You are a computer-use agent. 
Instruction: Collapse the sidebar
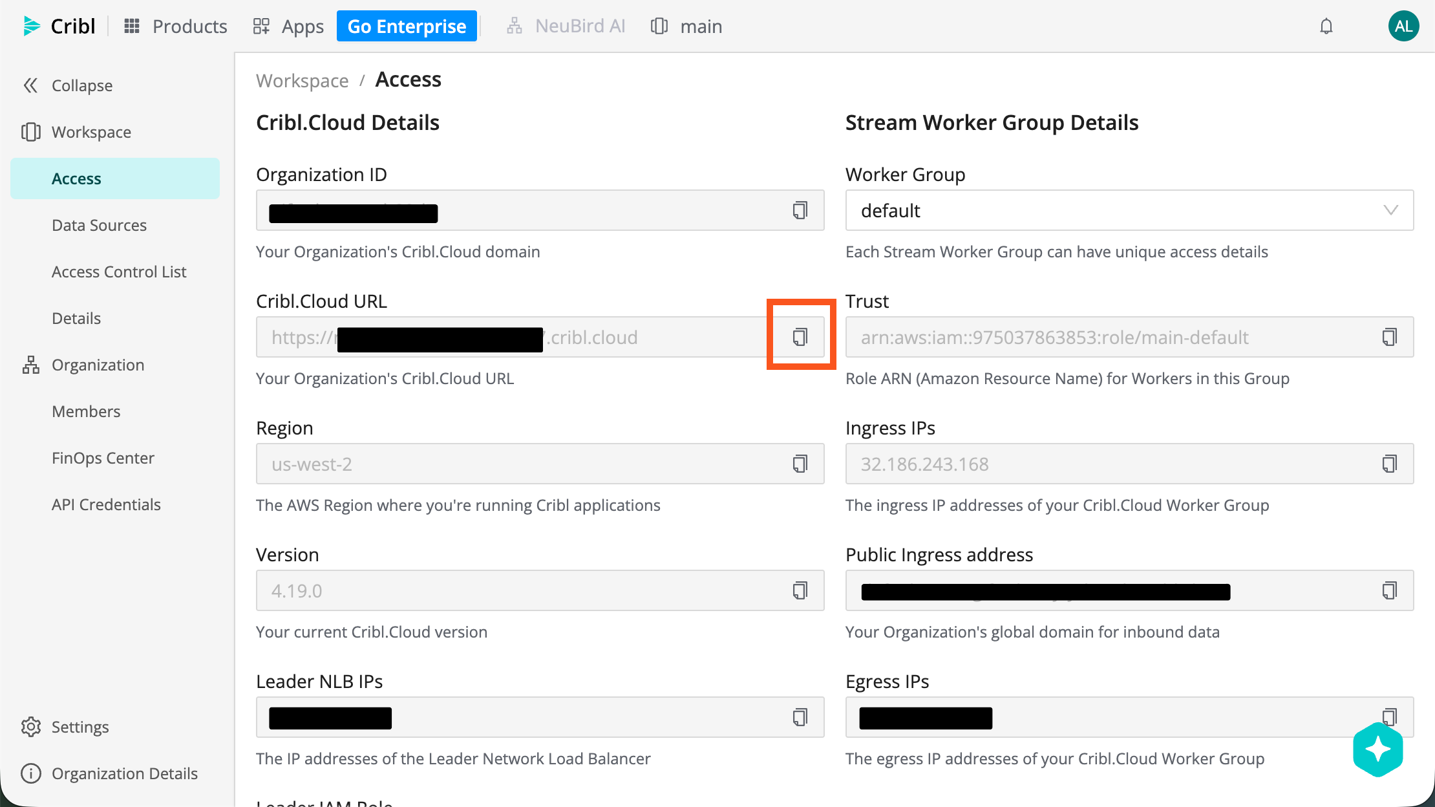tap(67, 85)
